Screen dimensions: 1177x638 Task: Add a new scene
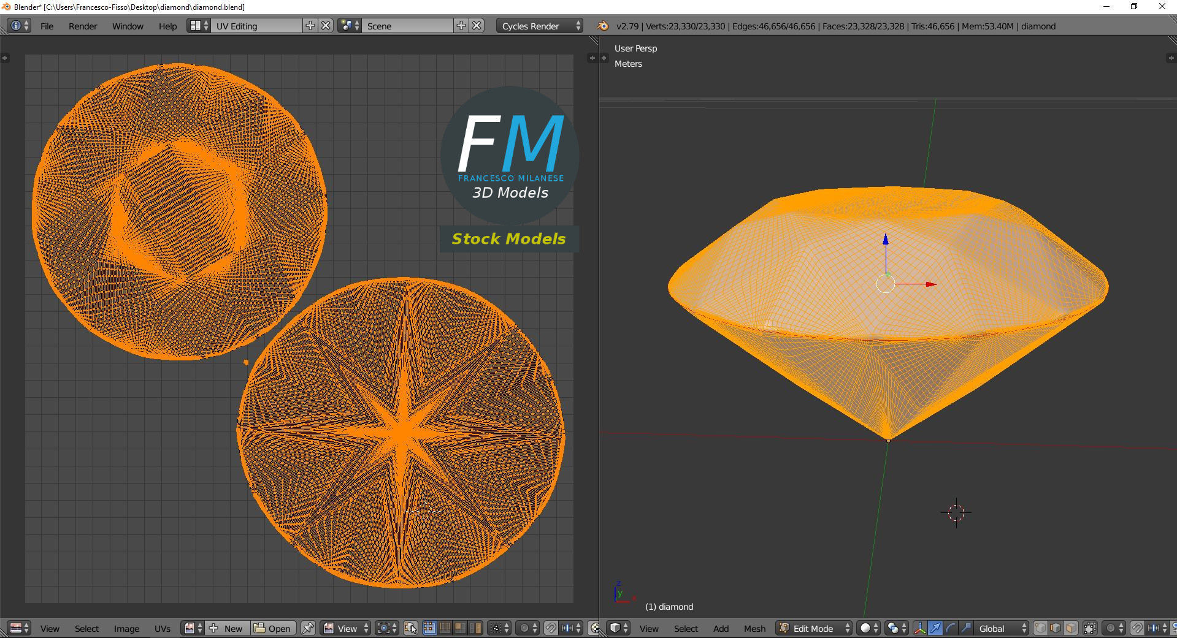point(461,26)
